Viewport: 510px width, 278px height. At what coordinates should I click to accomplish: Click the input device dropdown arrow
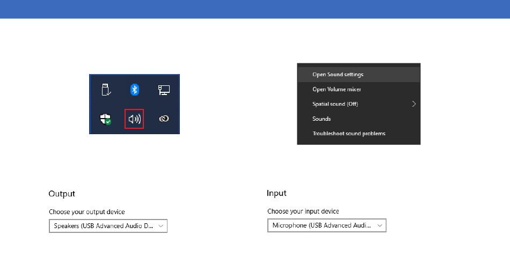coord(380,225)
